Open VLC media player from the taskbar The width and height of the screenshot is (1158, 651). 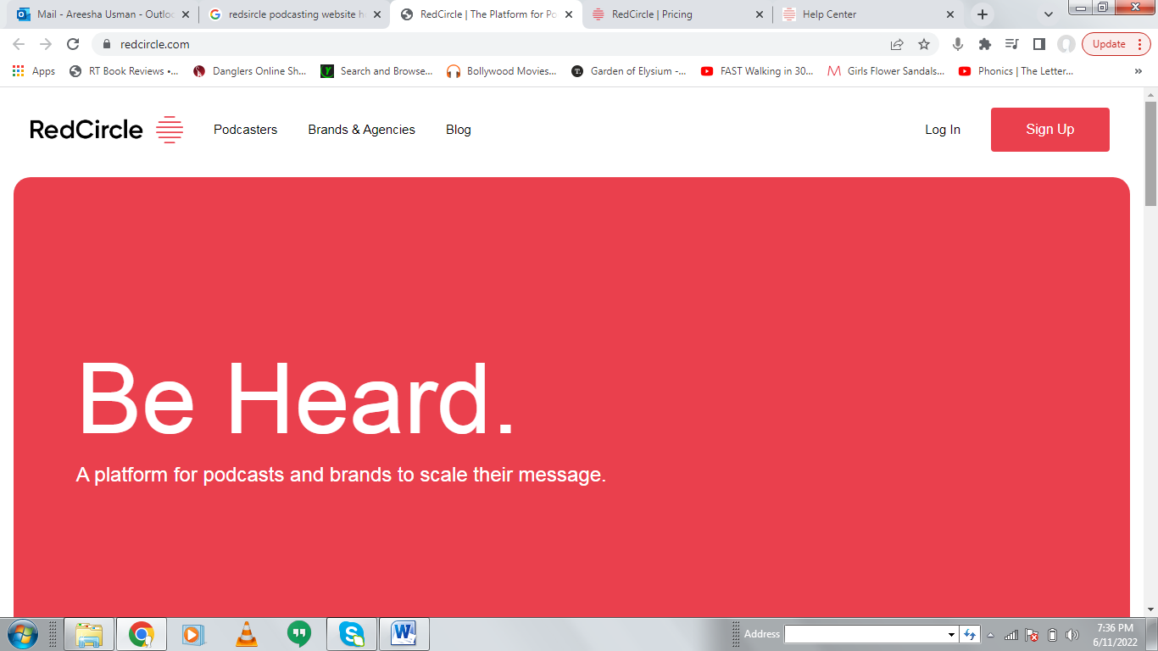click(246, 634)
